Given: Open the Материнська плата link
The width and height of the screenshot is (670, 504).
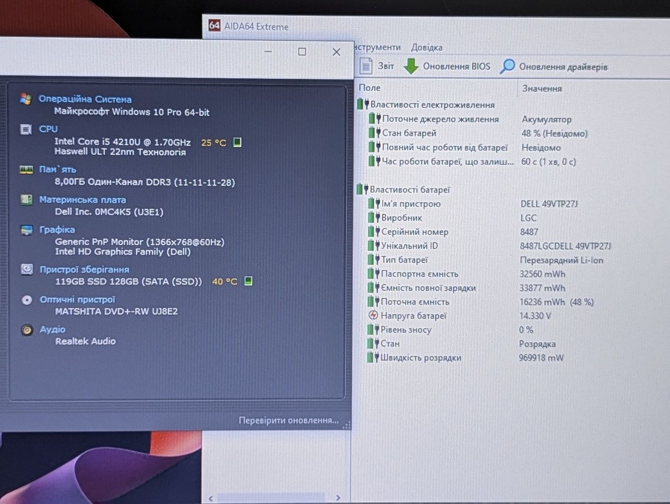Looking at the screenshot, I should pos(83,200).
